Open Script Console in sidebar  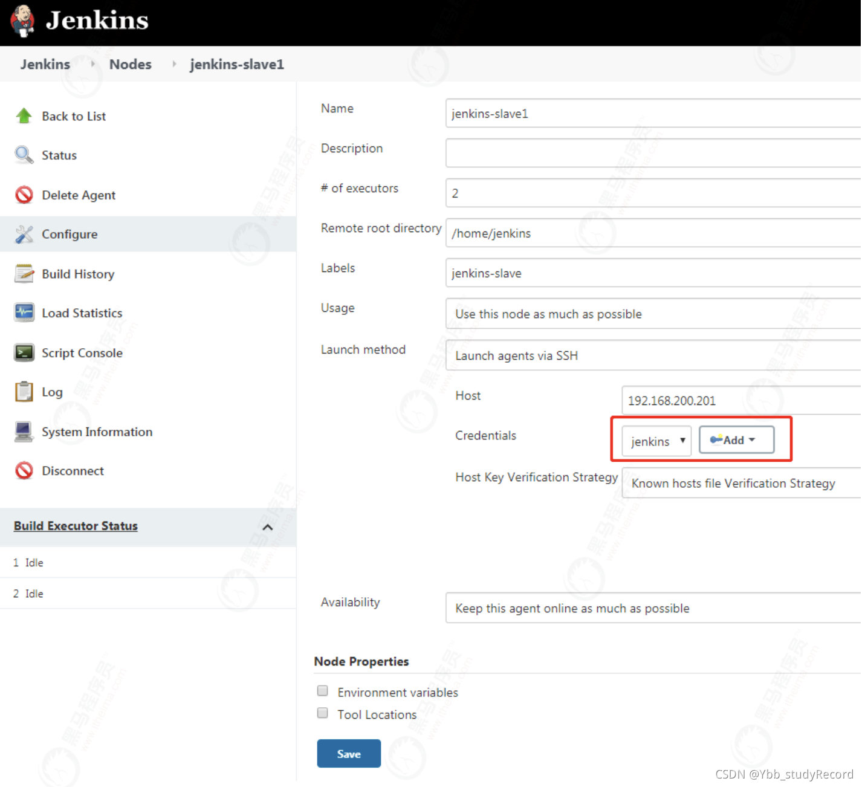point(82,353)
